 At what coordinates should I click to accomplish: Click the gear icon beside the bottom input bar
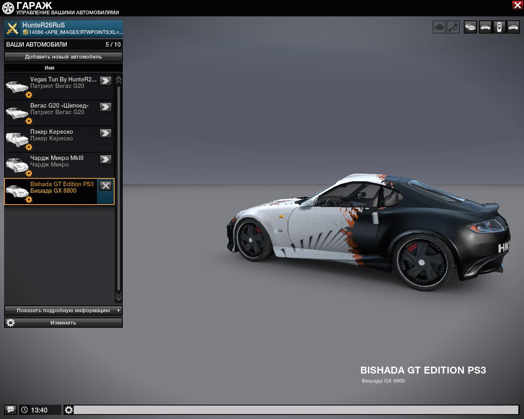69,410
